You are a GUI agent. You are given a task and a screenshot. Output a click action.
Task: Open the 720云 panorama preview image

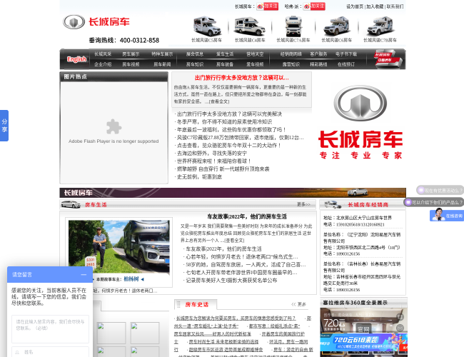tap(363, 331)
